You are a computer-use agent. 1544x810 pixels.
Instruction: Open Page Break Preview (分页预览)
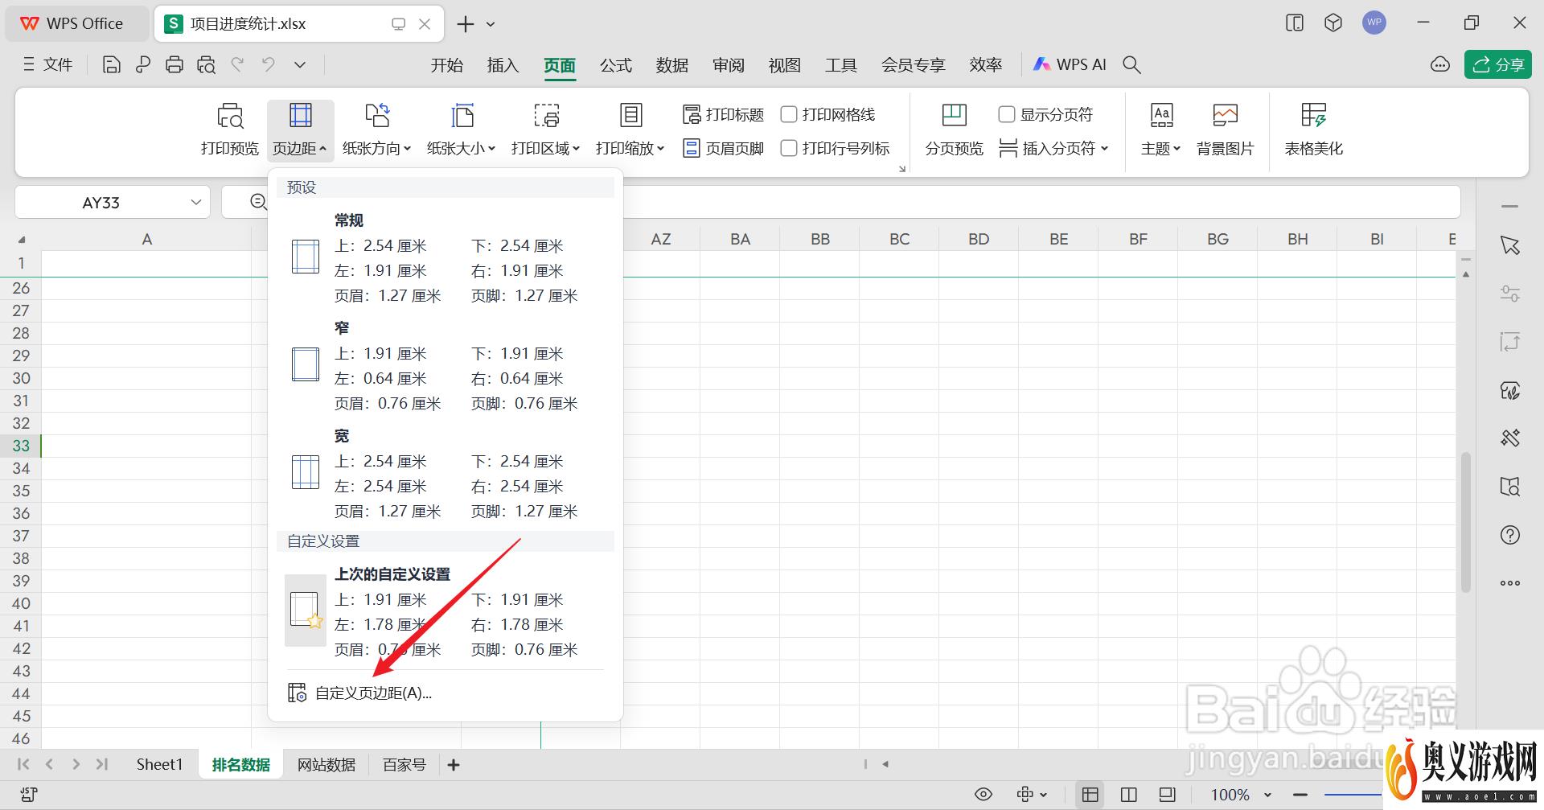[x=954, y=130]
